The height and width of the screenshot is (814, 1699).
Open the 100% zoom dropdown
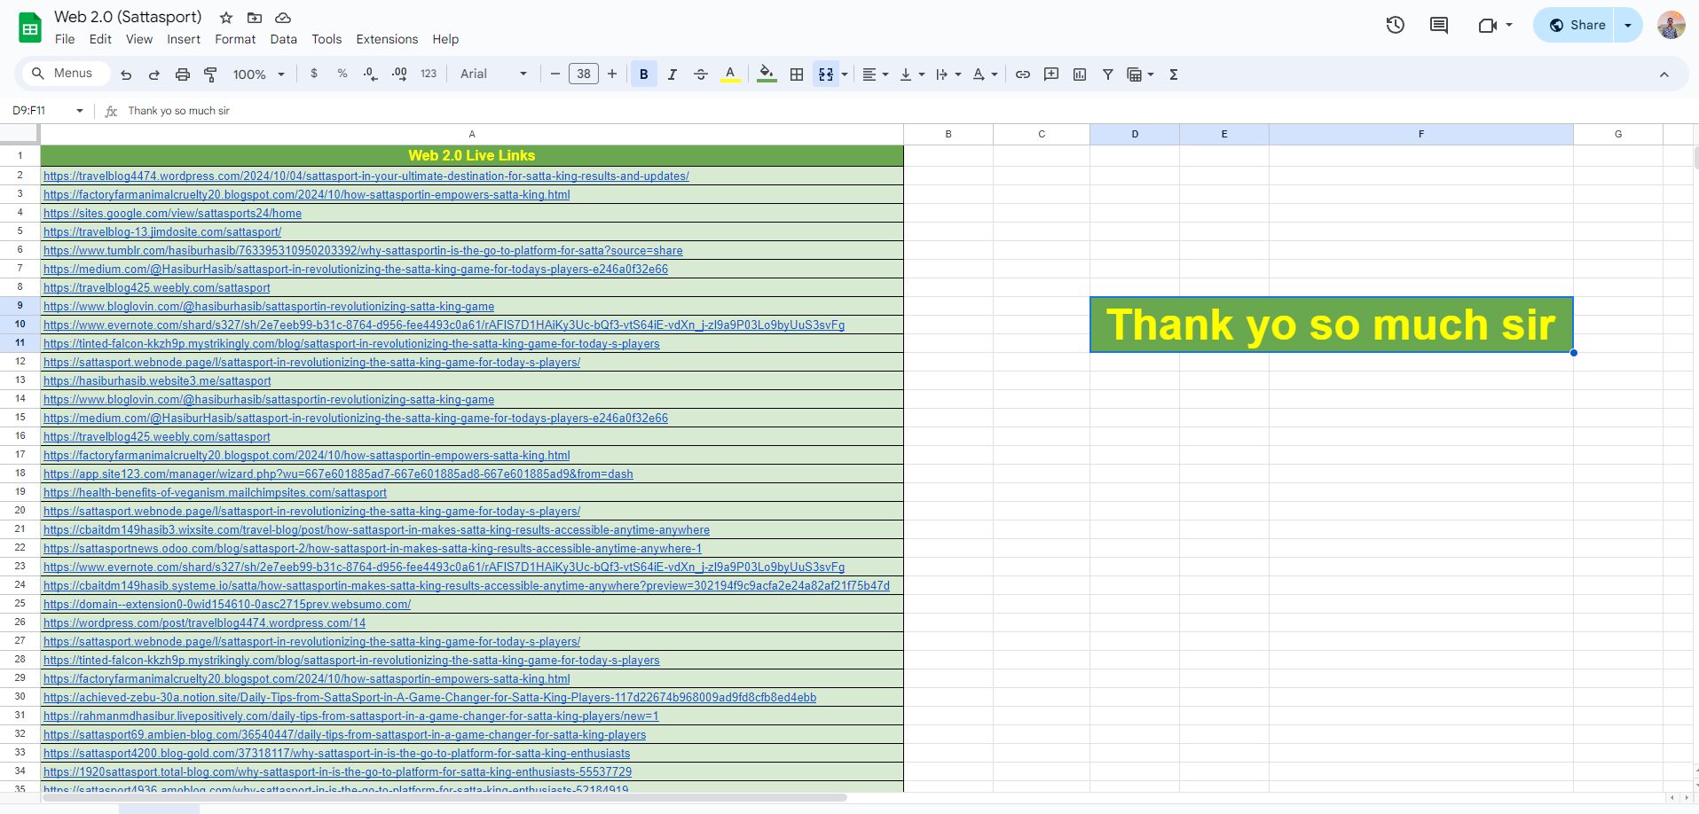click(258, 74)
